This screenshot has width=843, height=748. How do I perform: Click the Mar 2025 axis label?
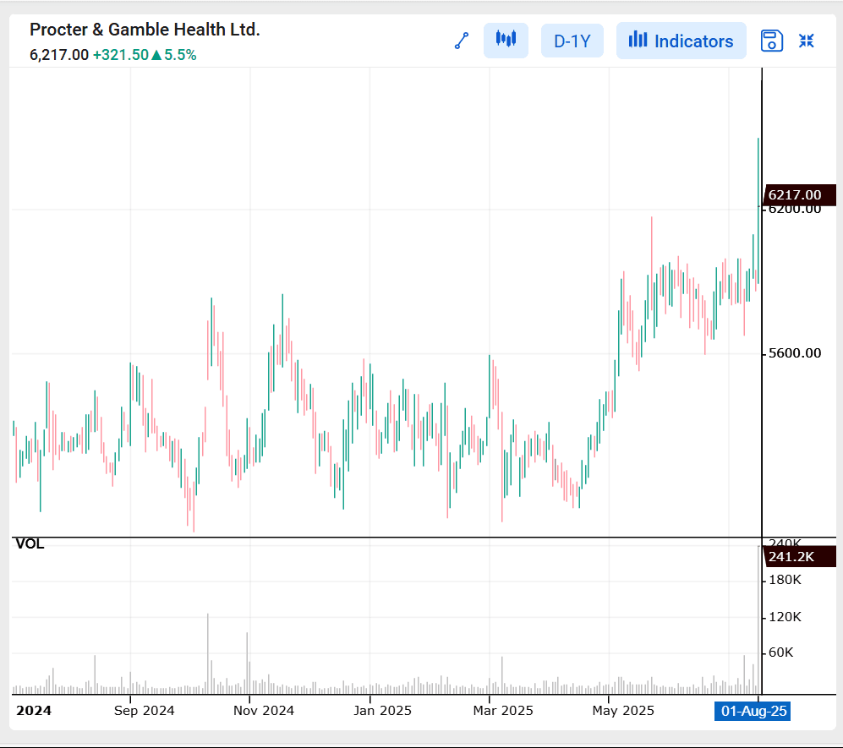[x=503, y=710]
